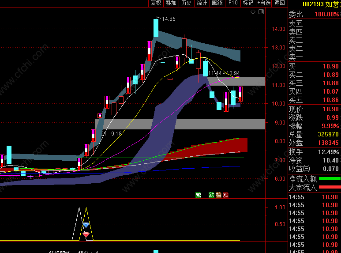Open the 历史 history view

[186, 3]
